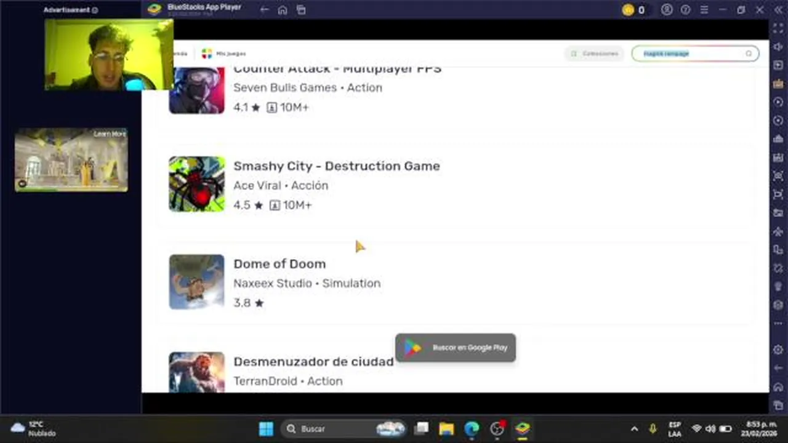Click TerranDroid • Action text
788x443 pixels.
tap(288, 381)
